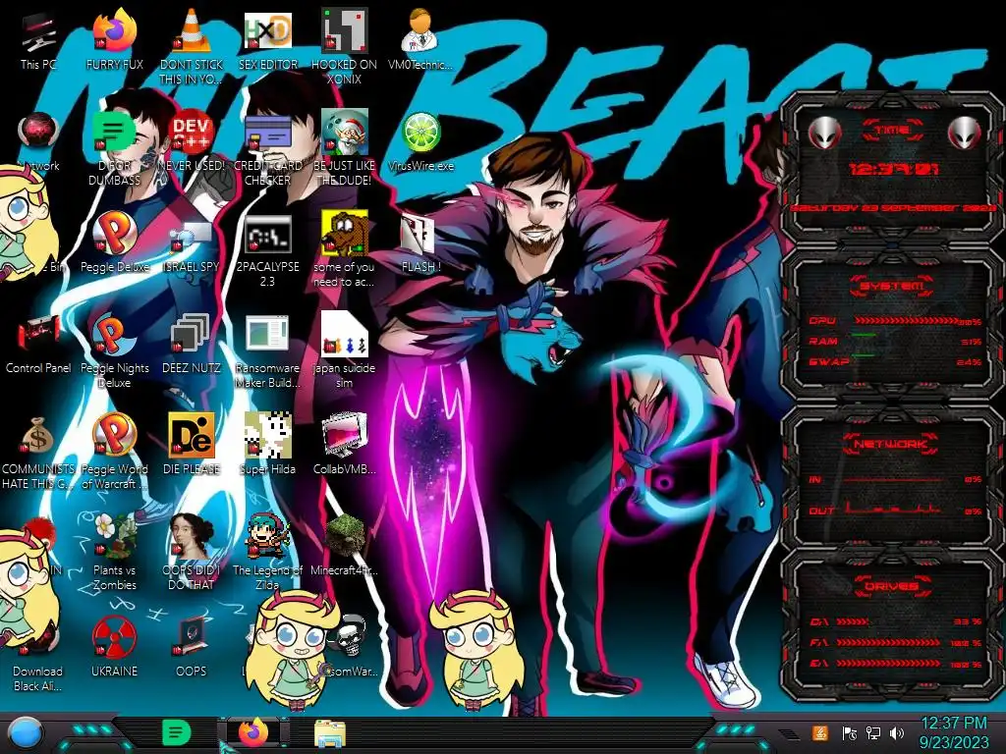Open the green chat shortcut DIE OR DUMBASS
The image size is (1006, 754).
point(114,133)
